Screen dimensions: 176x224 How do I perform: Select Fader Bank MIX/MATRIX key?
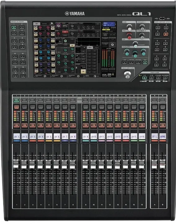(x=165, y=78)
